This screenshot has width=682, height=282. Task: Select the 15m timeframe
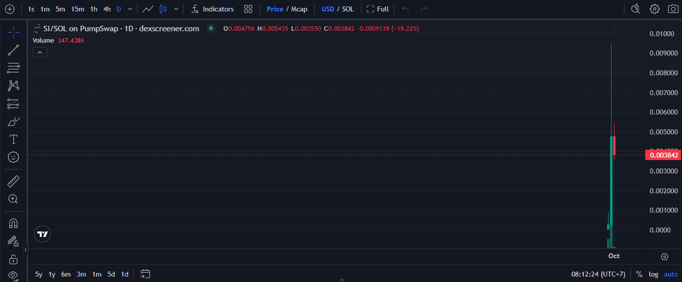77,9
